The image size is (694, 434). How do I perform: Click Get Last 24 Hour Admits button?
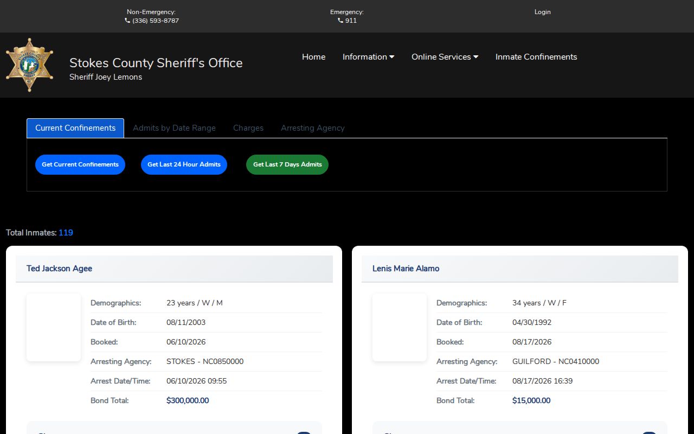click(184, 164)
